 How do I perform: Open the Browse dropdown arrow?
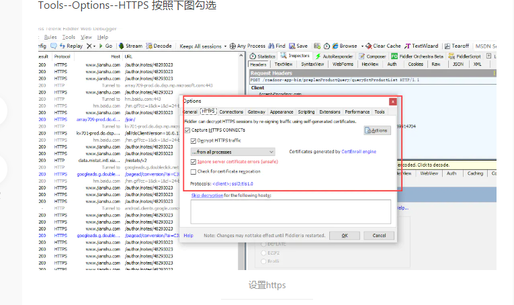(362, 46)
